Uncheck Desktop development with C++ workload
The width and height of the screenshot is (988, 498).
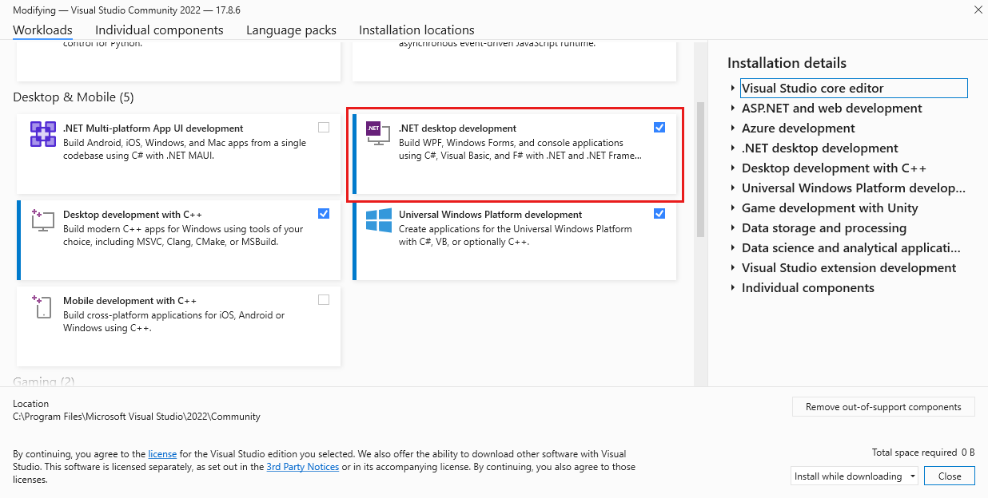coord(324,213)
